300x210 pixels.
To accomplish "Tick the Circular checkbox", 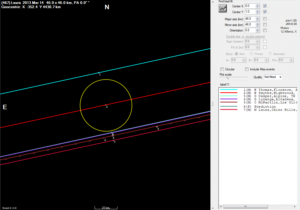I will (x=222, y=69).
